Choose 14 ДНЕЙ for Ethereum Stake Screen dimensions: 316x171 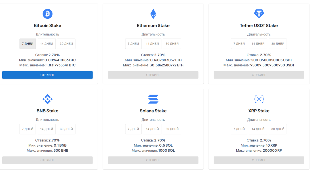tap(152, 44)
